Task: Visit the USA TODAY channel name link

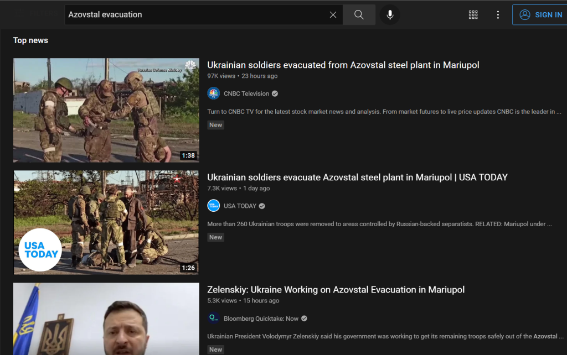Action: point(240,206)
